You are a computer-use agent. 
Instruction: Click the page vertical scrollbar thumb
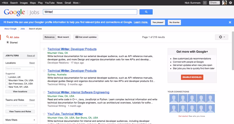233,51
